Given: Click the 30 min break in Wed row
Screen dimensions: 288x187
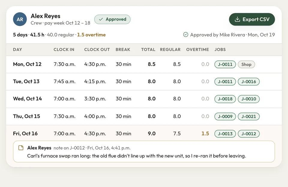Looking at the screenshot, I should click(123, 99).
